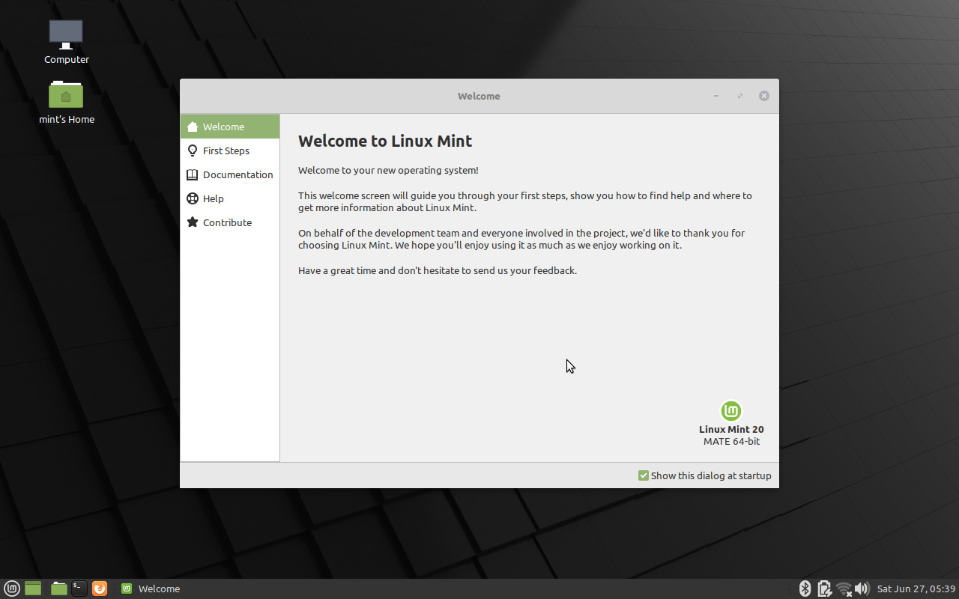Open mint's Home folder on the desktop
The image size is (959, 599).
(x=67, y=95)
